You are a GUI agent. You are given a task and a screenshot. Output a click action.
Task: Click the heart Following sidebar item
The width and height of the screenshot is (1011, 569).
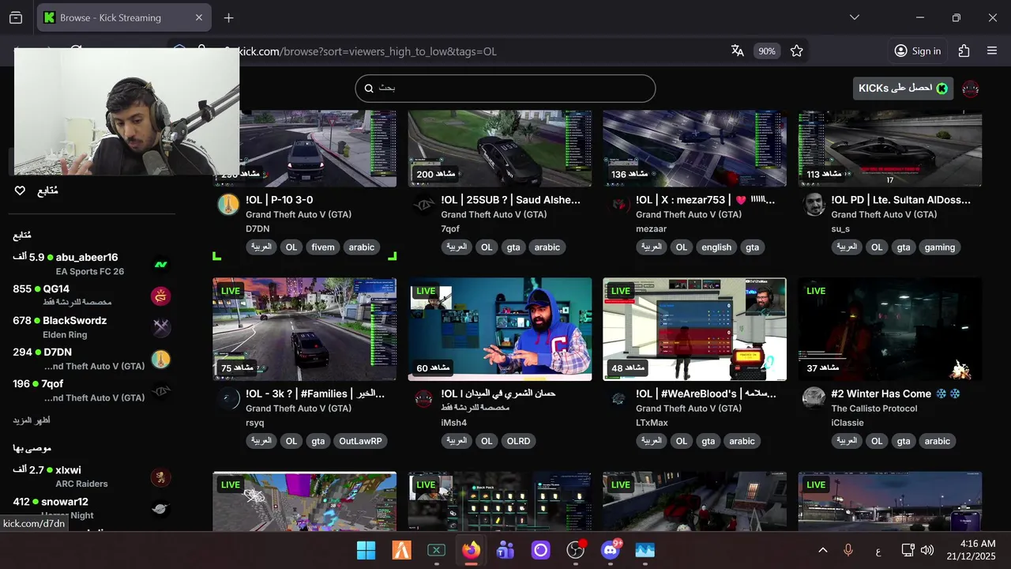click(36, 190)
